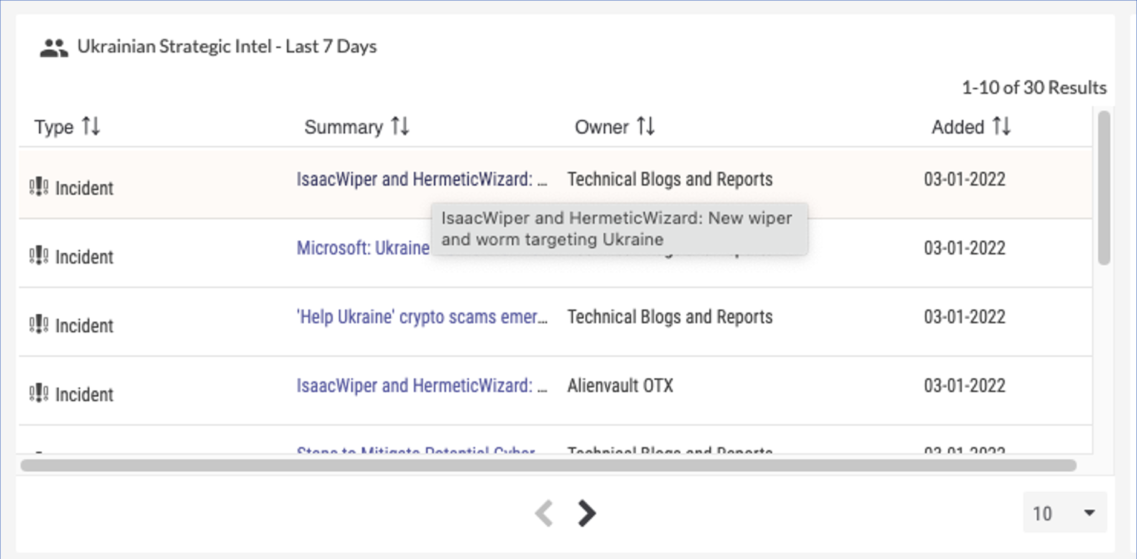This screenshot has width=1137, height=559.
Task: Click Ukrainian Strategic Intel - Last 7 Days title
Action: 227,47
